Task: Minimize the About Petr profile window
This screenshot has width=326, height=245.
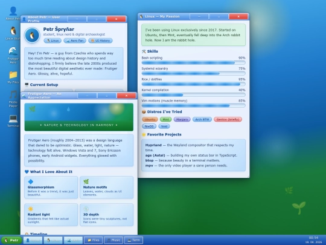Action: click(x=77, y=19)
